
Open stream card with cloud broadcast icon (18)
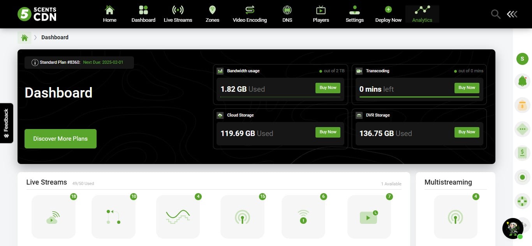pos(53,216)
